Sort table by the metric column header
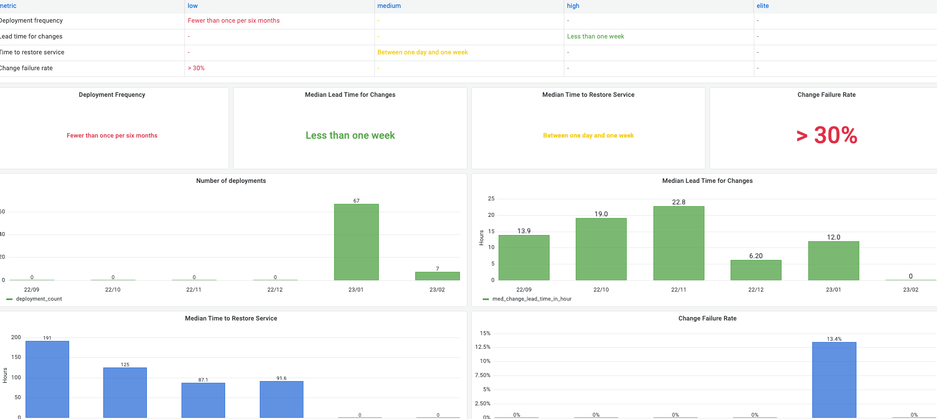937x419 pixels. (x=8, y=6)
